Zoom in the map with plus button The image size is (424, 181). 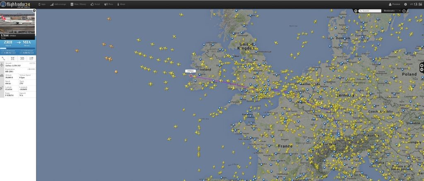[422, 66]
